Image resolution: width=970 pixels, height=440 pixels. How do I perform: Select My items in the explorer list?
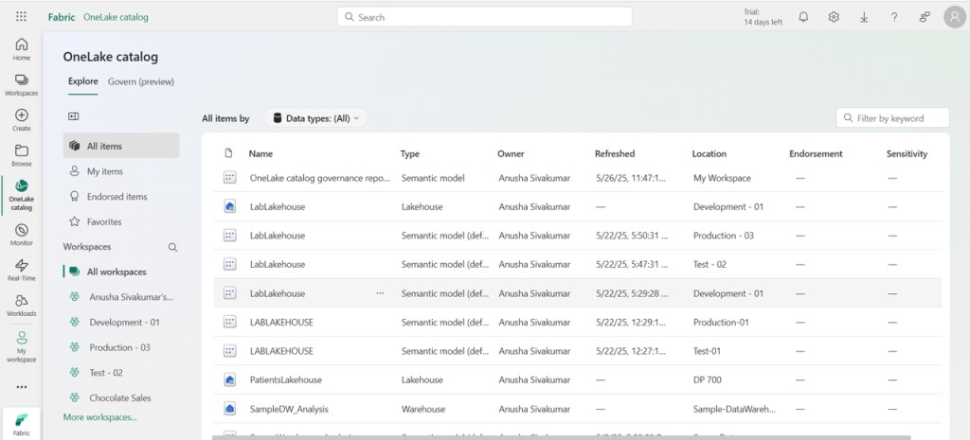click(105, 171)
